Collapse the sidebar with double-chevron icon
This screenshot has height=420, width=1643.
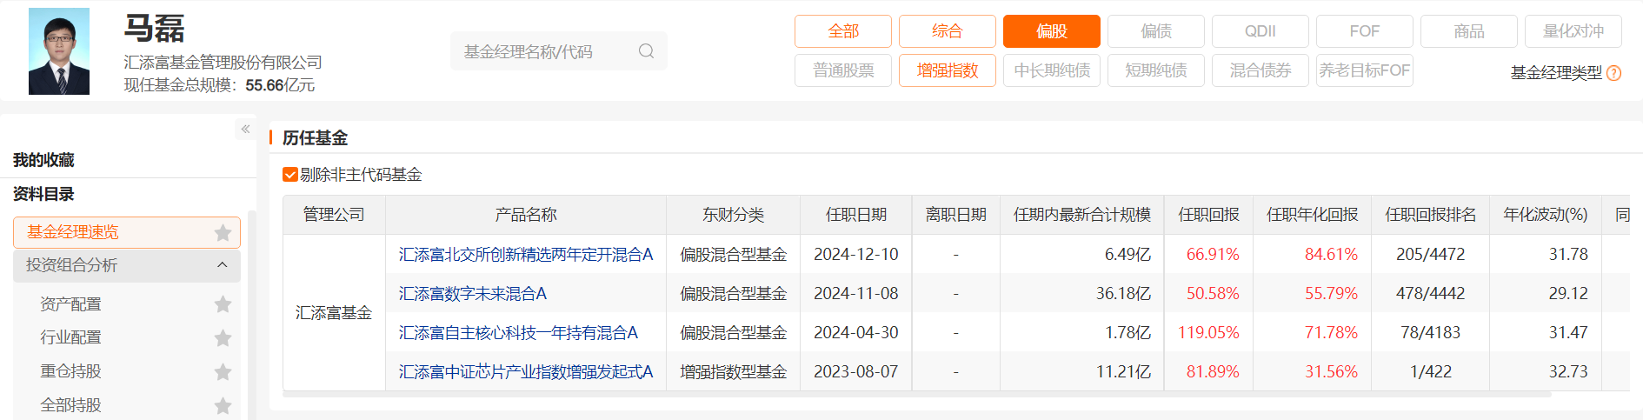(245, 130)
